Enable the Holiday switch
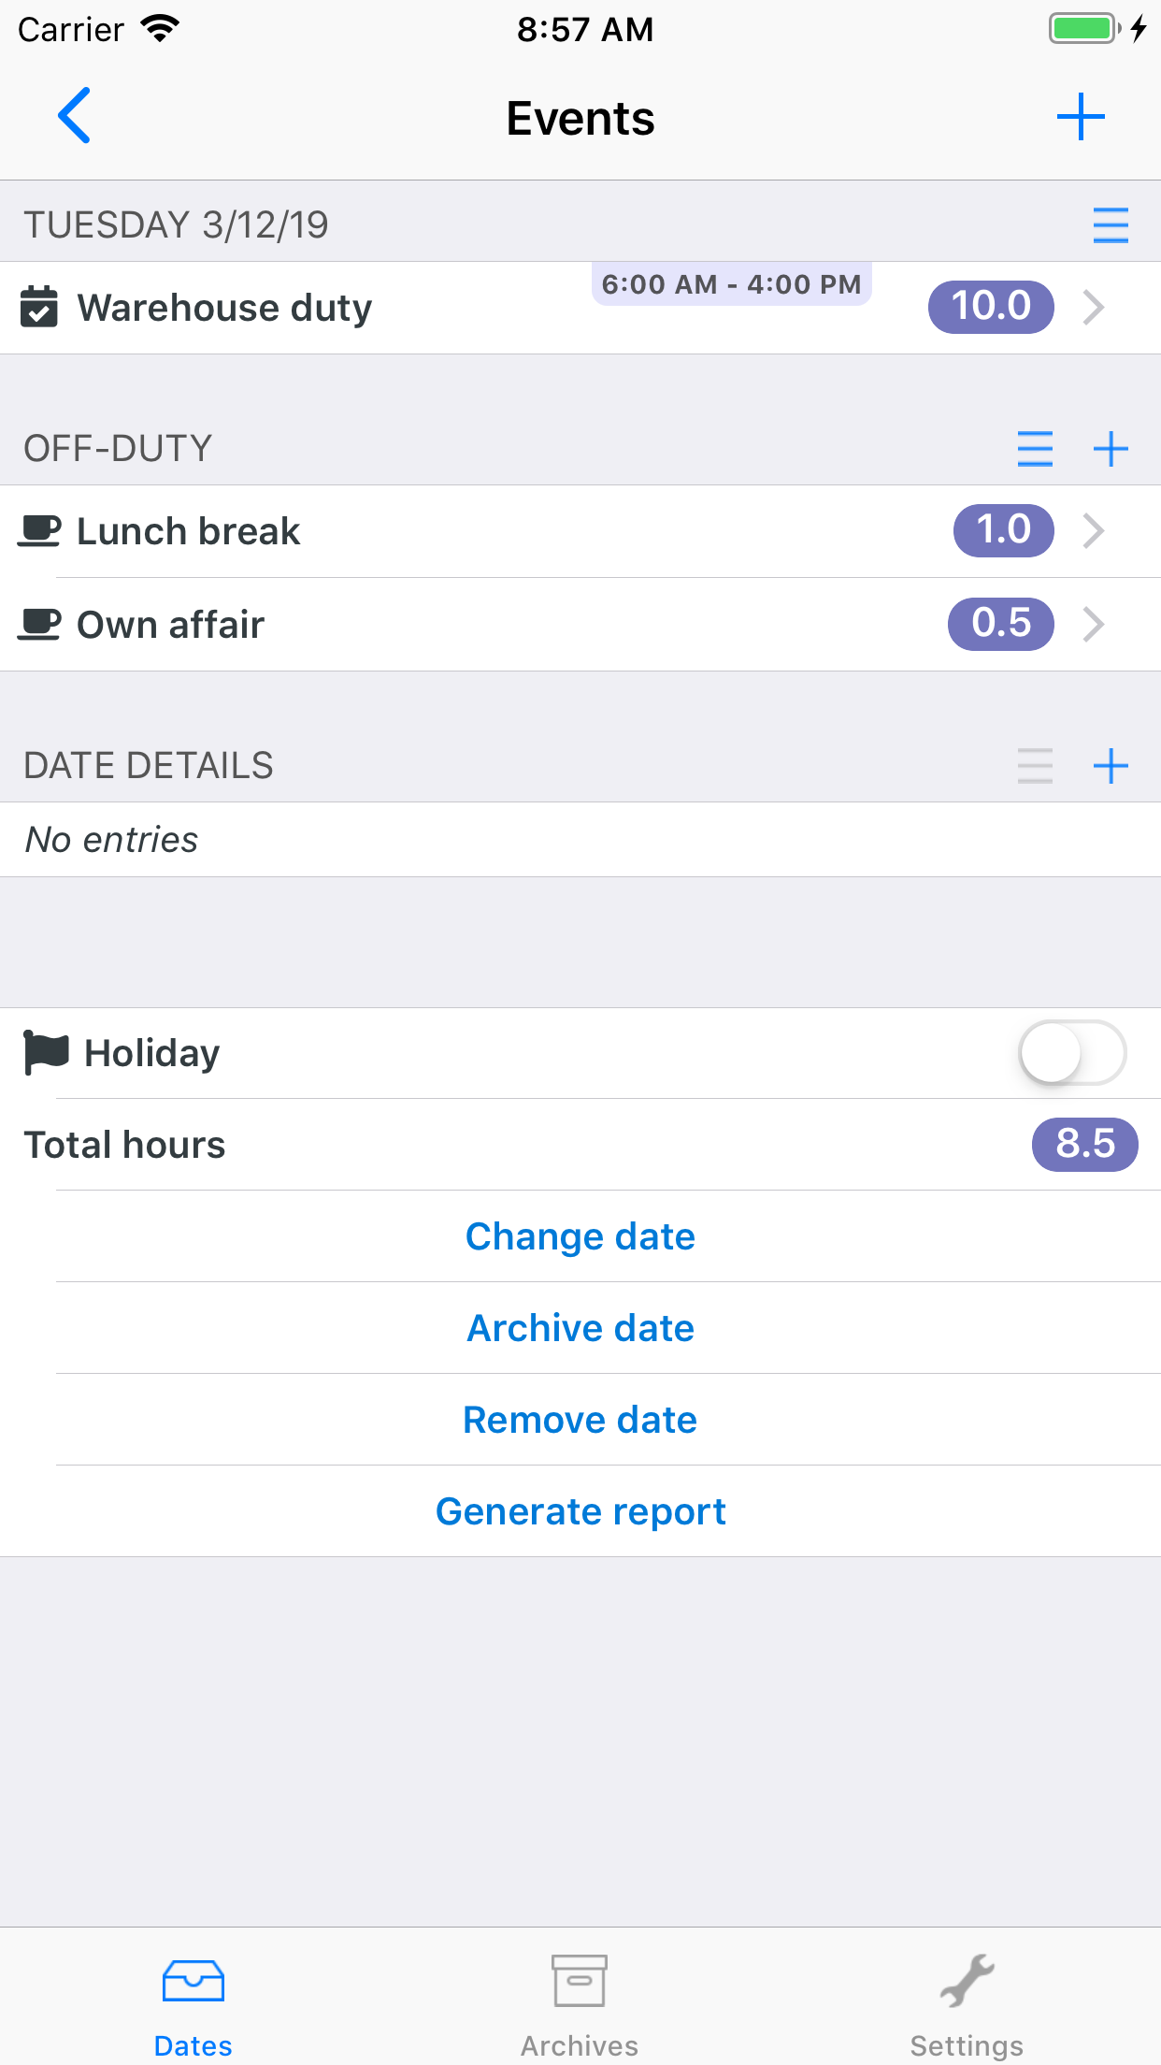 [x=1071, y=1053]
